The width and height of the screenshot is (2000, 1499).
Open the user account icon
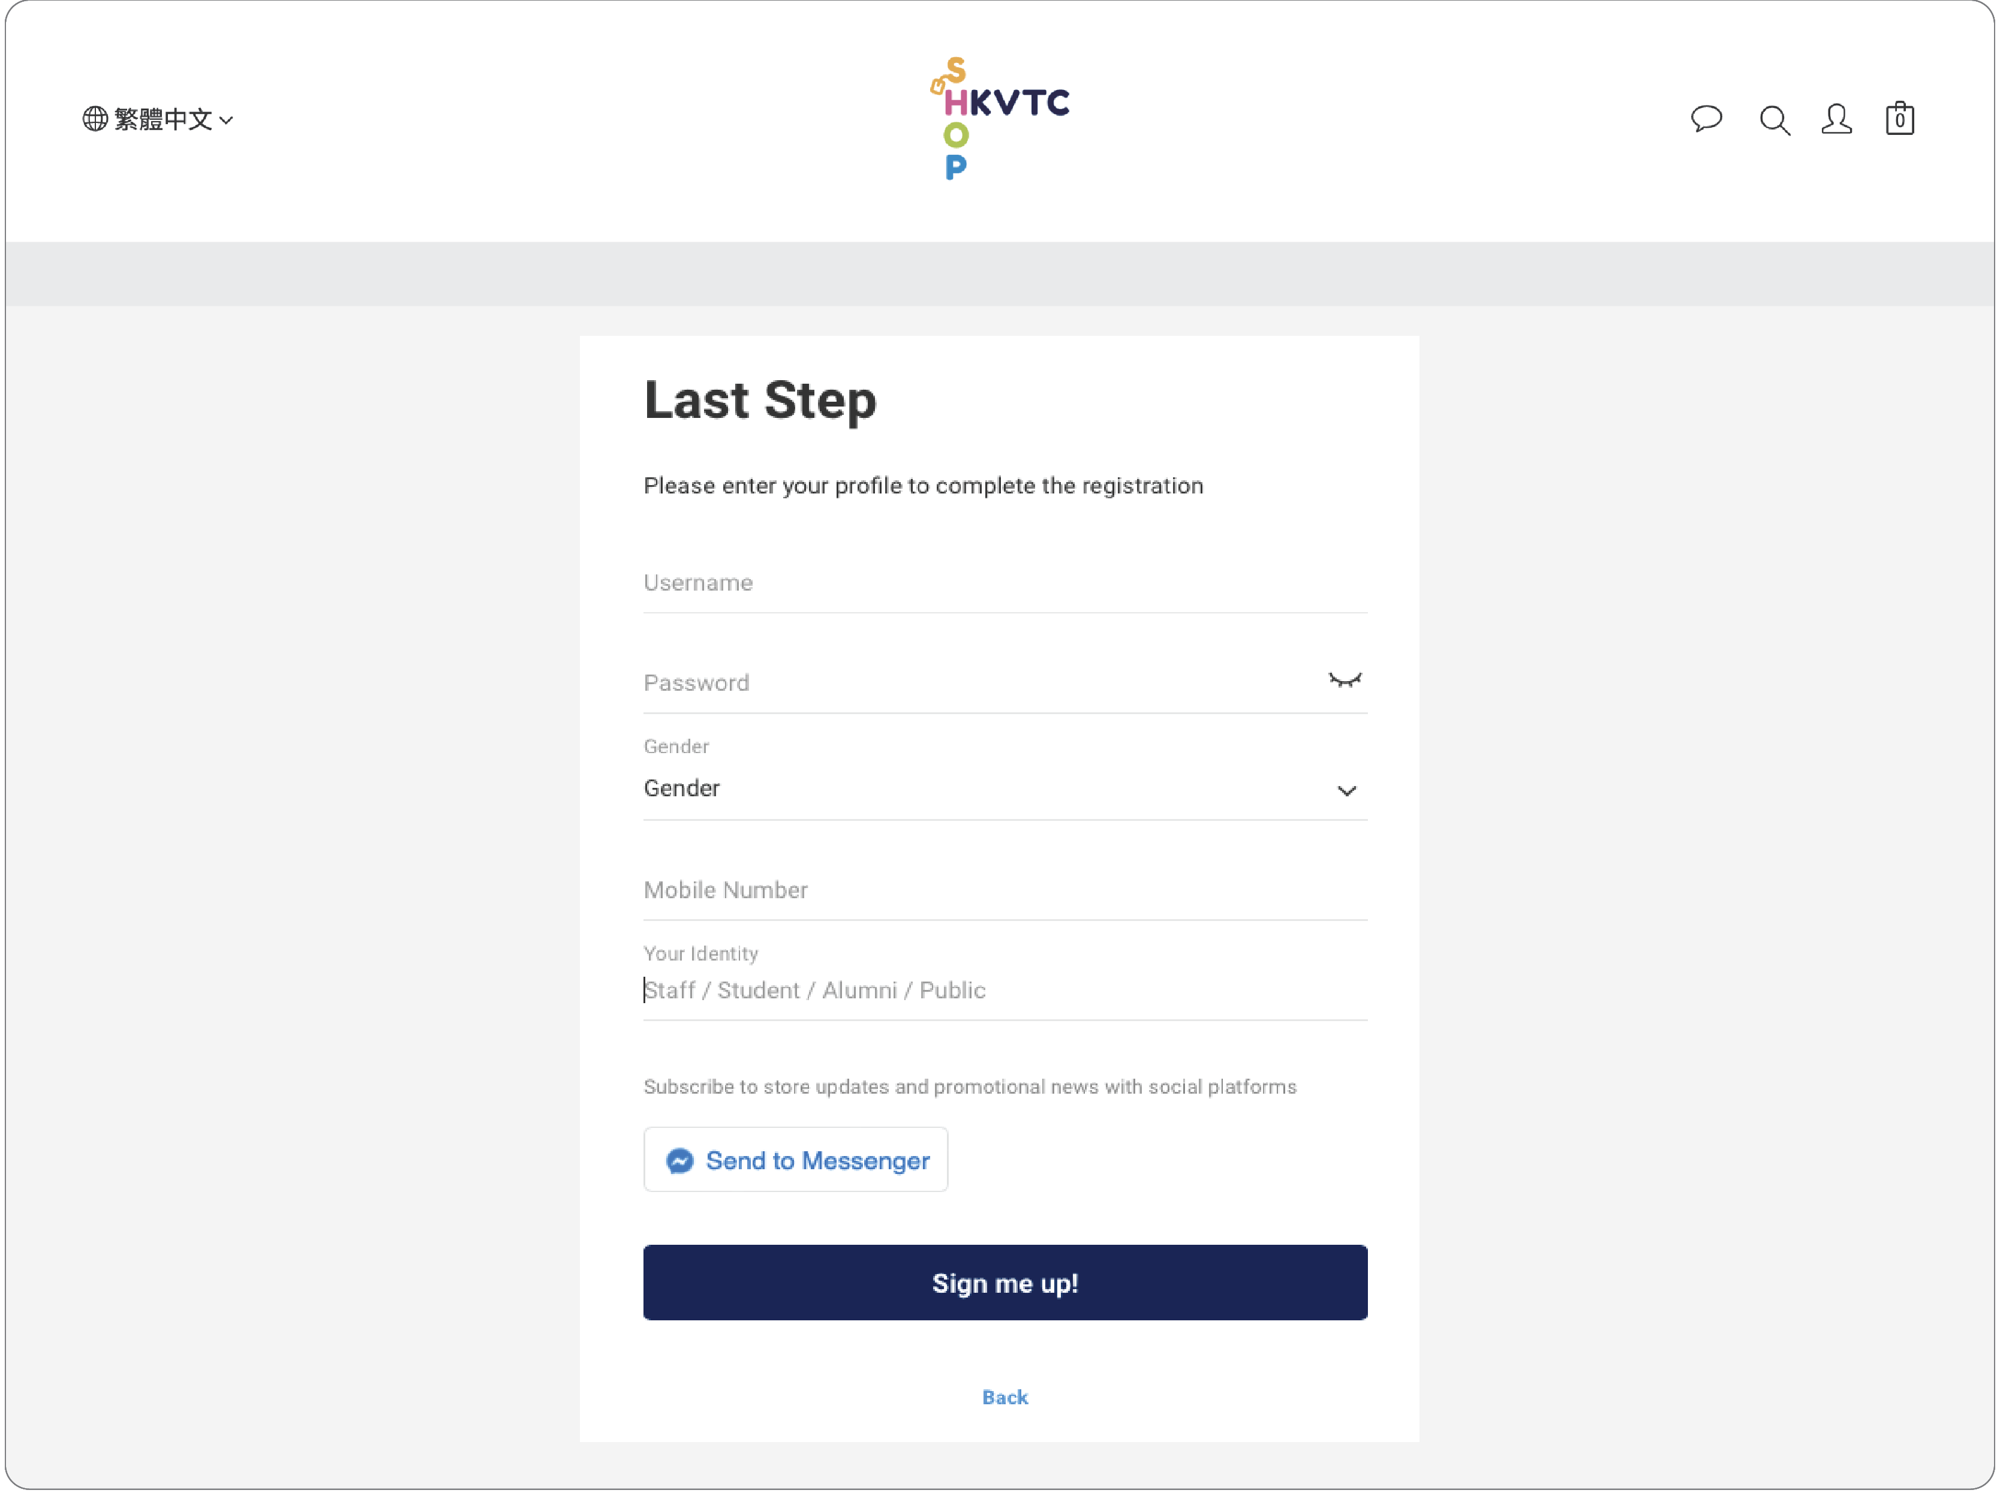pos(1836,119)
